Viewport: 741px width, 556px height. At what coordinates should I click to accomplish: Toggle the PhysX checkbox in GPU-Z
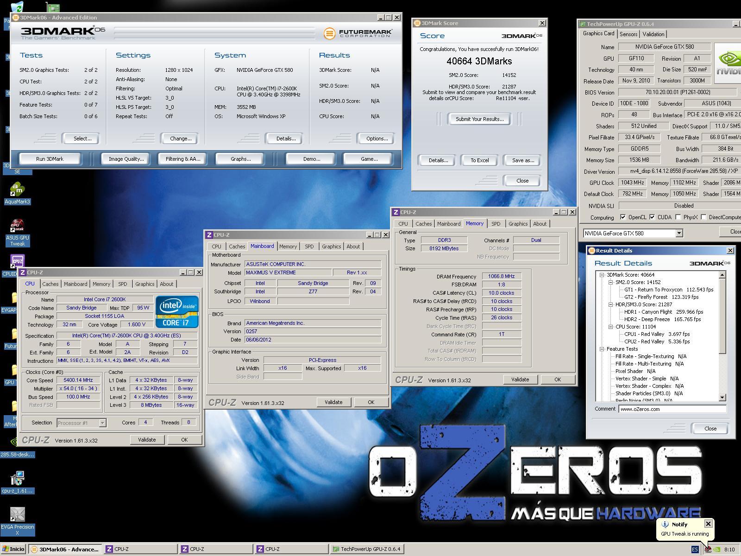coord(678,217)
